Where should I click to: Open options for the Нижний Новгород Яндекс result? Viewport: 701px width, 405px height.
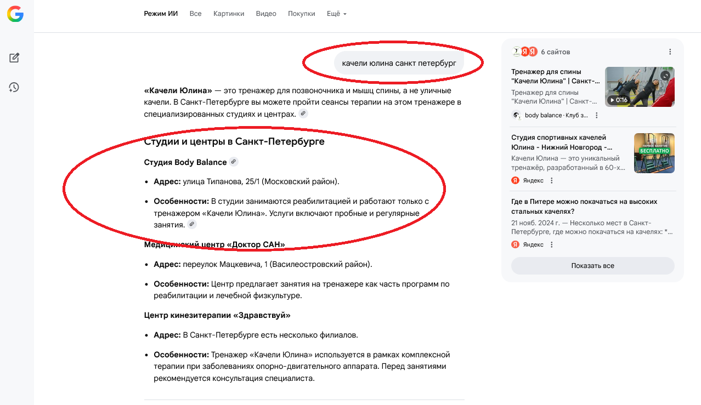552,180
